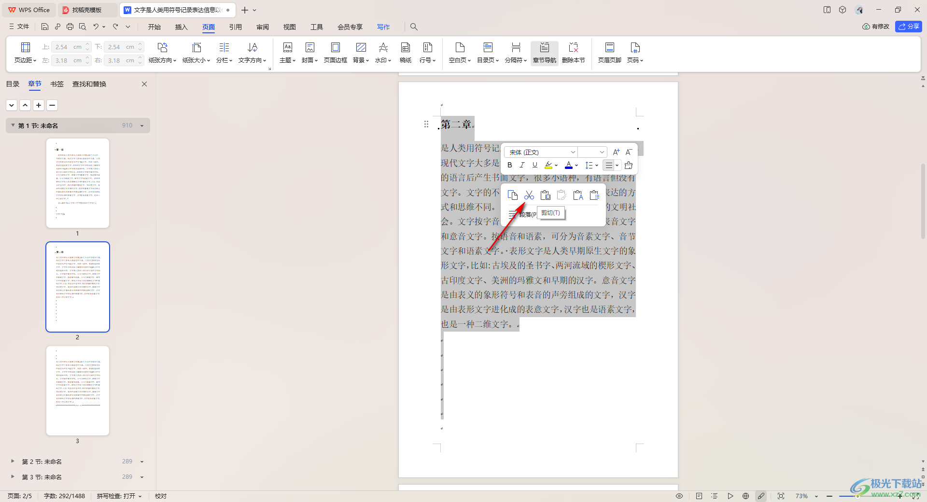Open the 文件 file menu
Image resolution: width=927 pixels, height=502 pixels.
[19, 27]
